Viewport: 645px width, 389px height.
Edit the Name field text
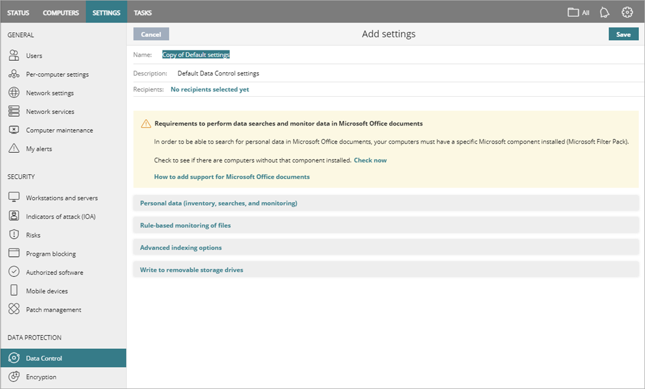click(x=196, y=54)
